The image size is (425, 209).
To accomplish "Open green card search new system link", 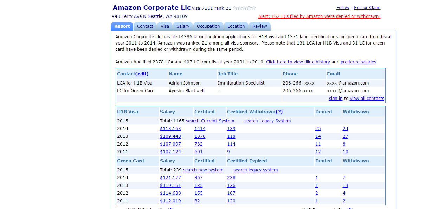I will 203,170.
